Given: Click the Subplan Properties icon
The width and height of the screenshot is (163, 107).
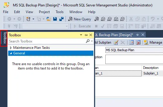Looking at the screenshot, I should (116, 42).
